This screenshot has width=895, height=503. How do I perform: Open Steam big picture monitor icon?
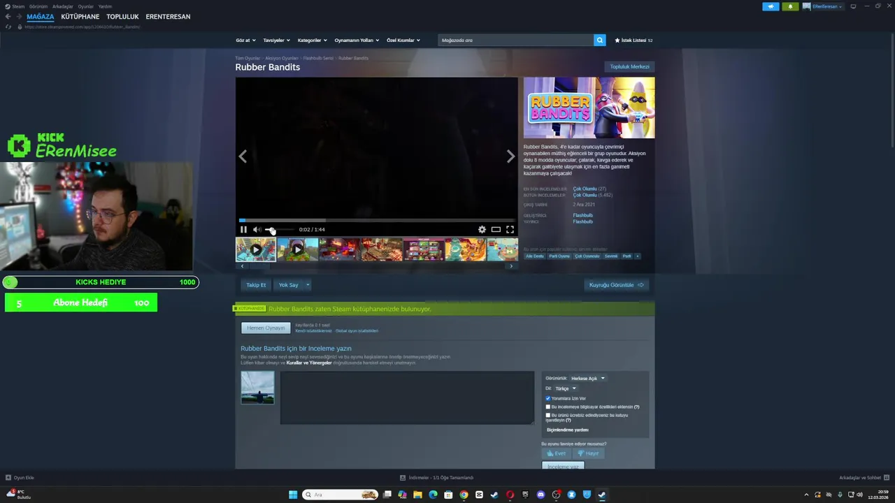click(853, 6)
